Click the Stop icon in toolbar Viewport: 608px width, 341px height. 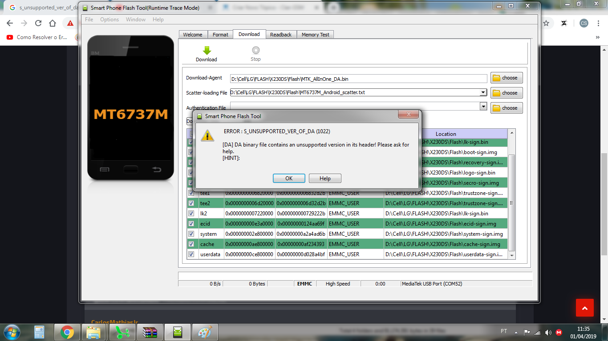click(255, 51)
